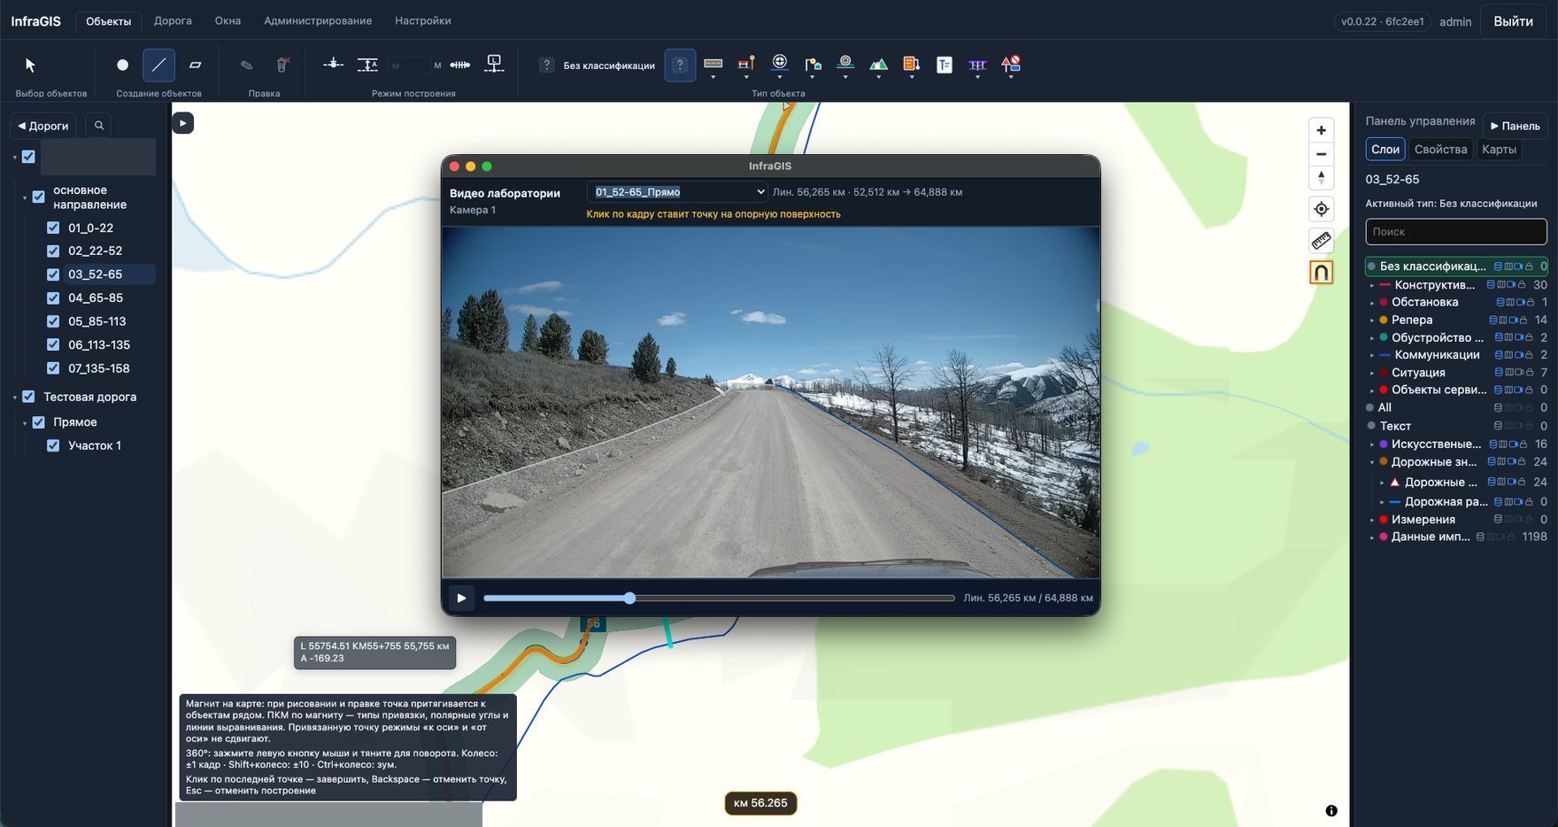Uncheck the 07_135-158 segment checkbox
Image resolution: width=1558 pixels, height=827 pixels.
[x=53, y=368]
